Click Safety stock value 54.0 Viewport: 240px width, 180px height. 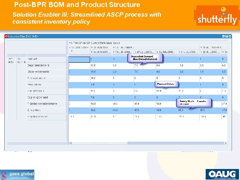point(159,110)
